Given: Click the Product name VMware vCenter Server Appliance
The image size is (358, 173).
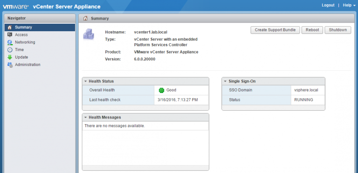Looking at the screenshot, I should (x=166, y=52).
